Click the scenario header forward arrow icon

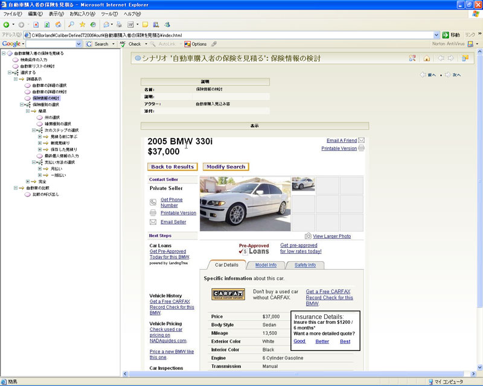[450, 58]
